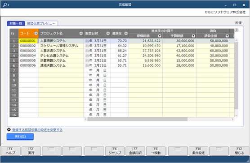Click the F10 条件設定 function key
The image size is (250, 163).
click(198, 151)
